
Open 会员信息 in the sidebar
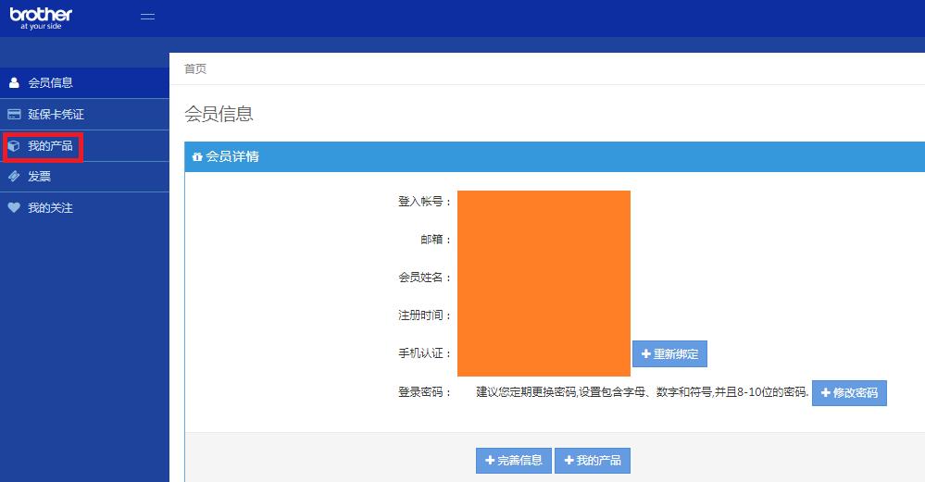pos(84,82)
